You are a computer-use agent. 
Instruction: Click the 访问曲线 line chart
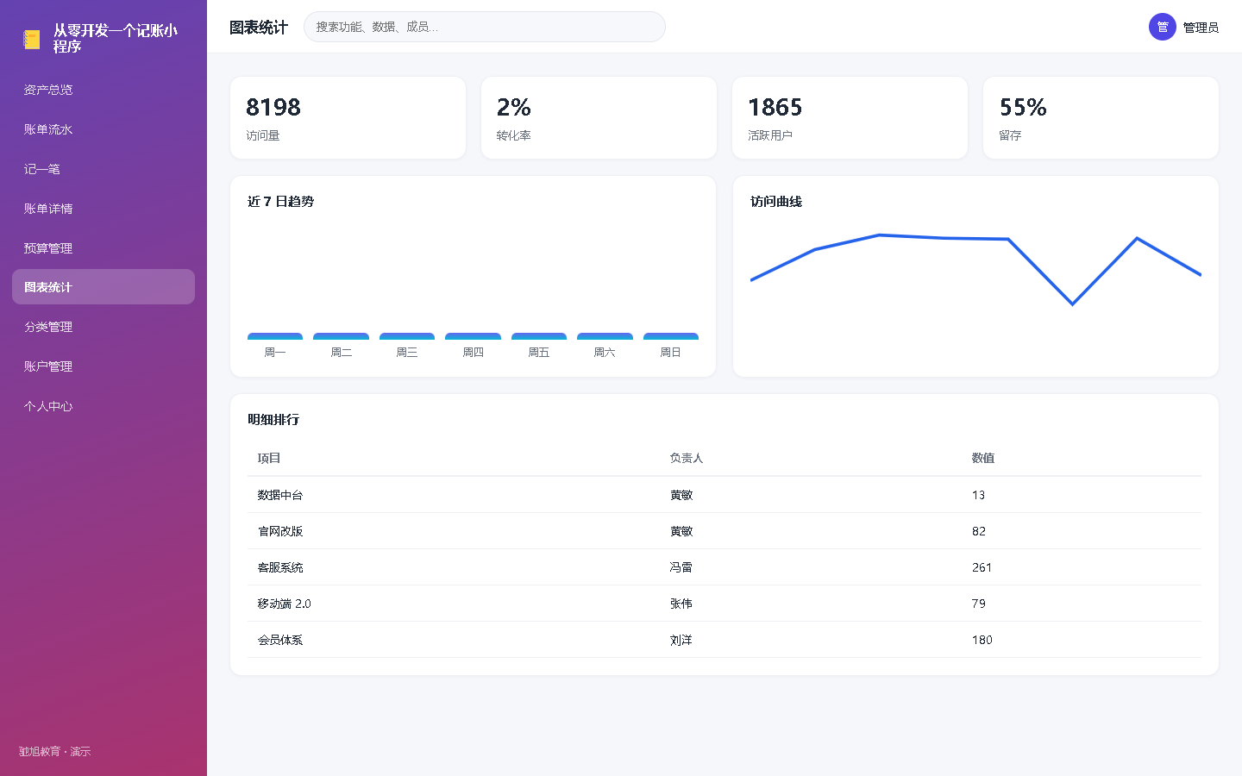(x=975, y=269)
